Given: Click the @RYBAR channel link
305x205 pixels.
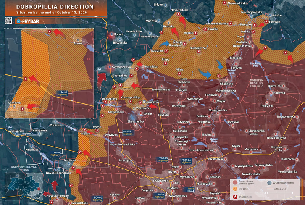Looking at the screenshot, I should (30, 21).
